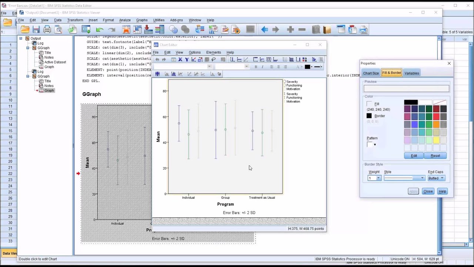Switch to the Data View tab in Data Editor
Image resolution: width=474 pixels, height=267 pixels.
pos(9,253)
